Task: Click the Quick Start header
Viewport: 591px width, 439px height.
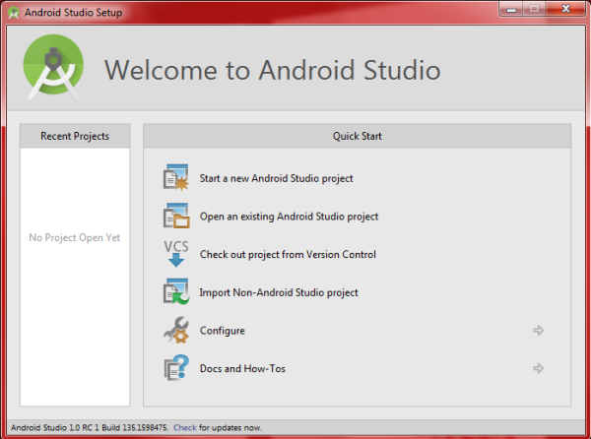Action: 357,136
